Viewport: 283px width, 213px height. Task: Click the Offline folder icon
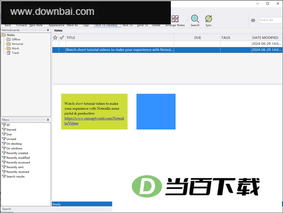point(8,39)
